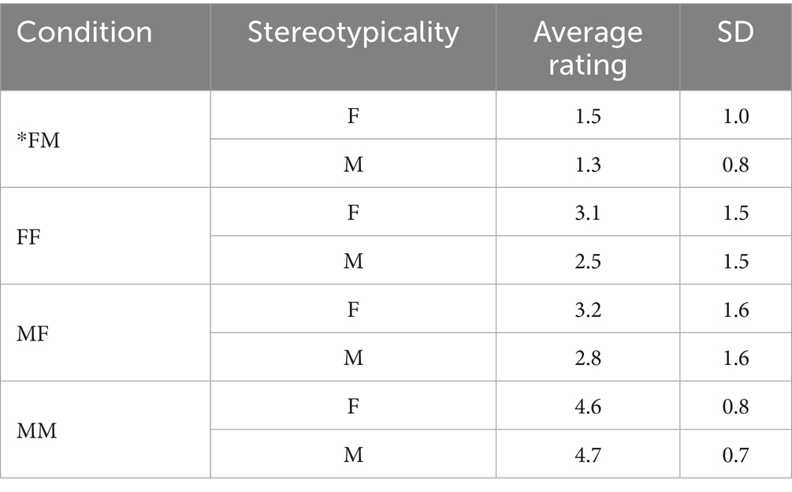Select the 1.5 average rating for *FM

(x=588, y=116)
